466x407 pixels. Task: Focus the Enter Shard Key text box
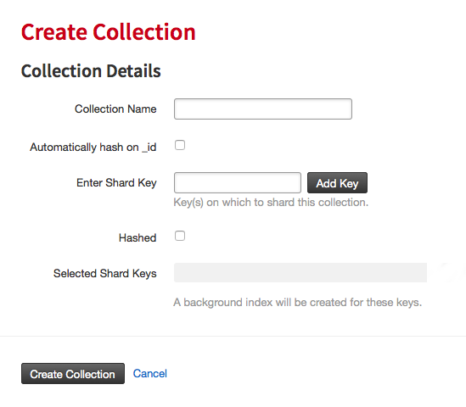point(238,182)
